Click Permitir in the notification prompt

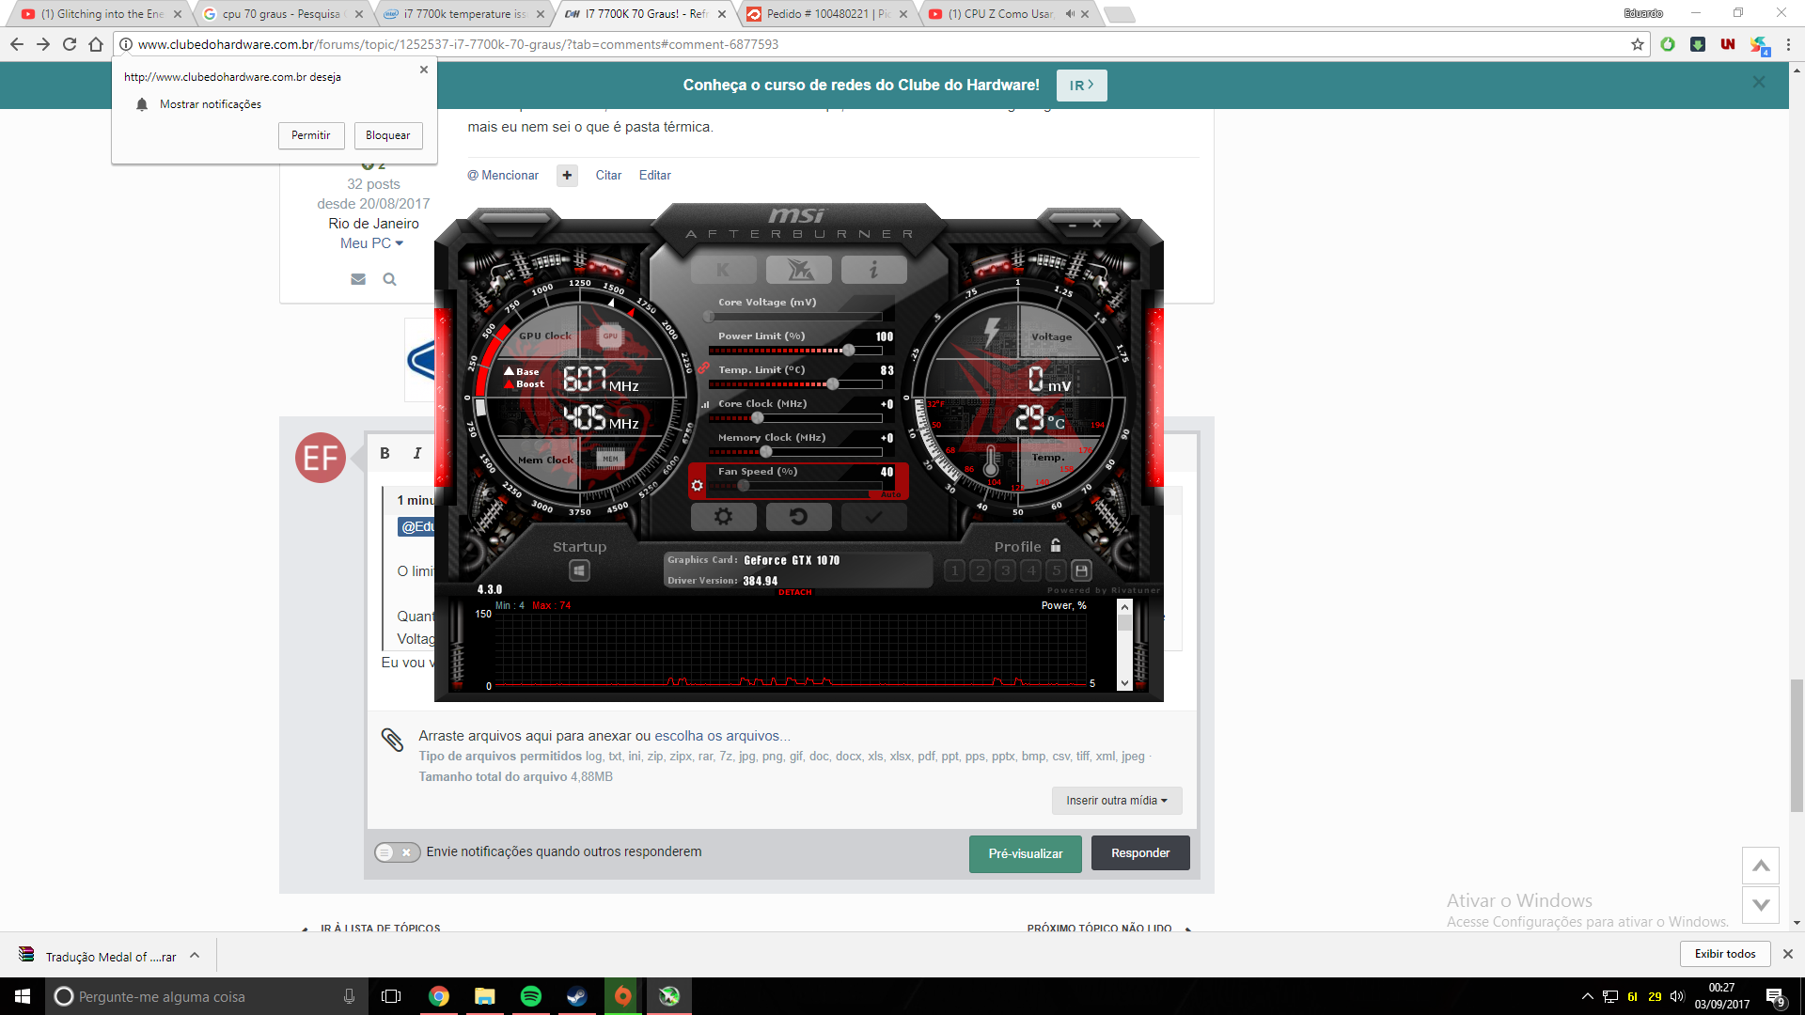tap(310, 135)
